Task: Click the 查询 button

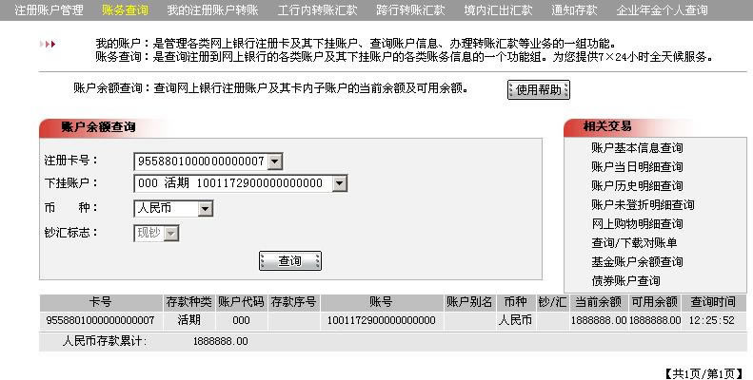Action: (x=290, y=261)
